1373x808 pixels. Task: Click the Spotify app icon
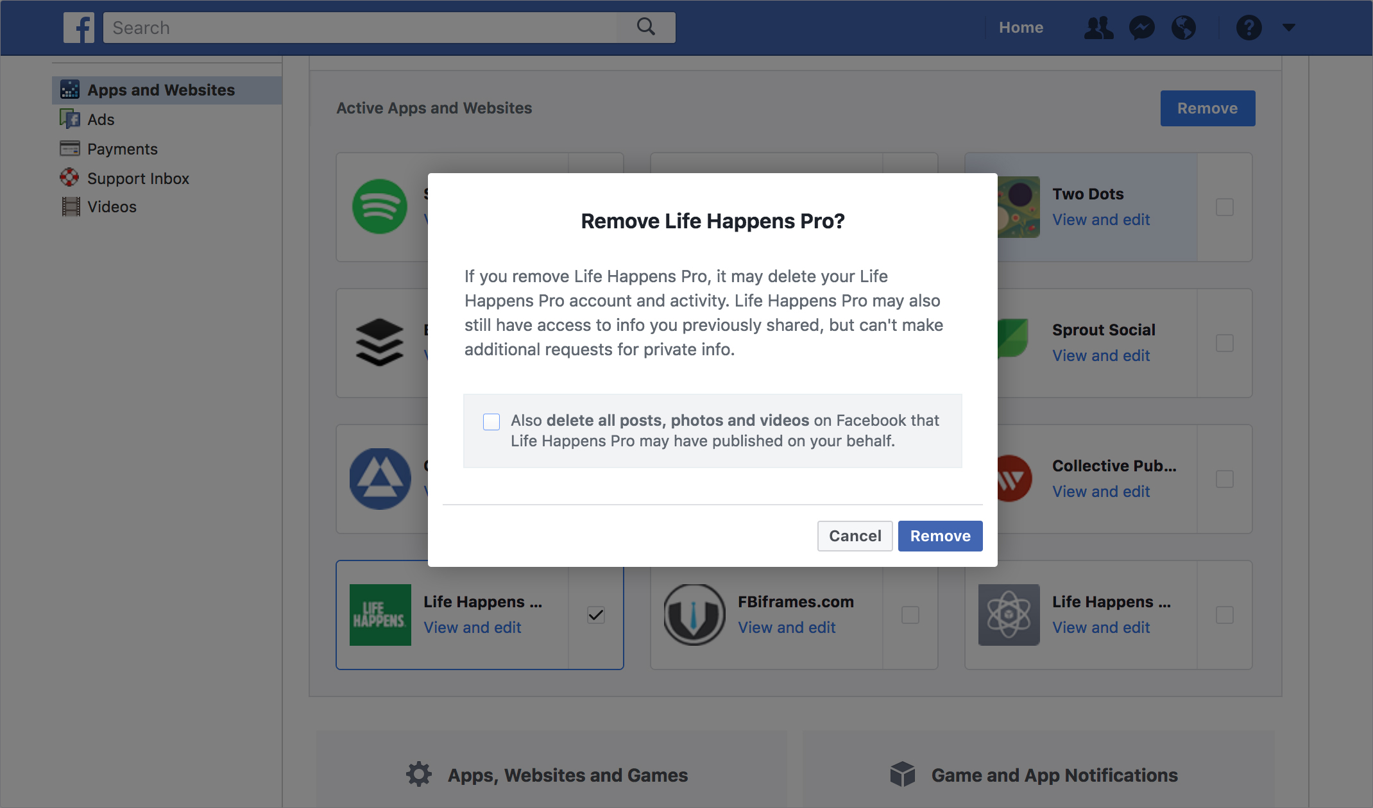(x=380, y=206)
